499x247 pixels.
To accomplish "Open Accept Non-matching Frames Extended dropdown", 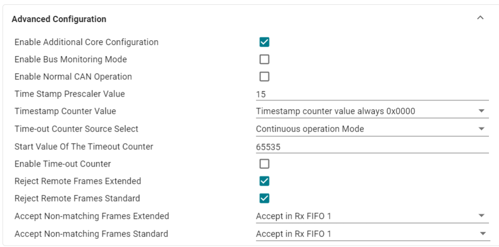I will [372, 216].
